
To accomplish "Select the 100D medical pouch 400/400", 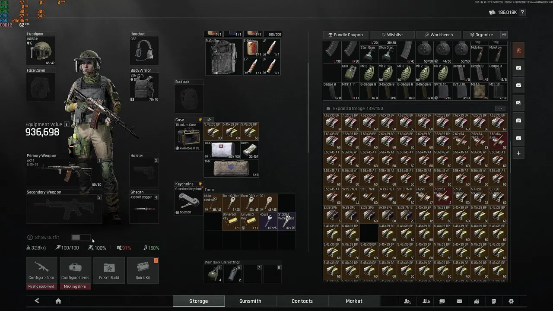I will 222,150.
